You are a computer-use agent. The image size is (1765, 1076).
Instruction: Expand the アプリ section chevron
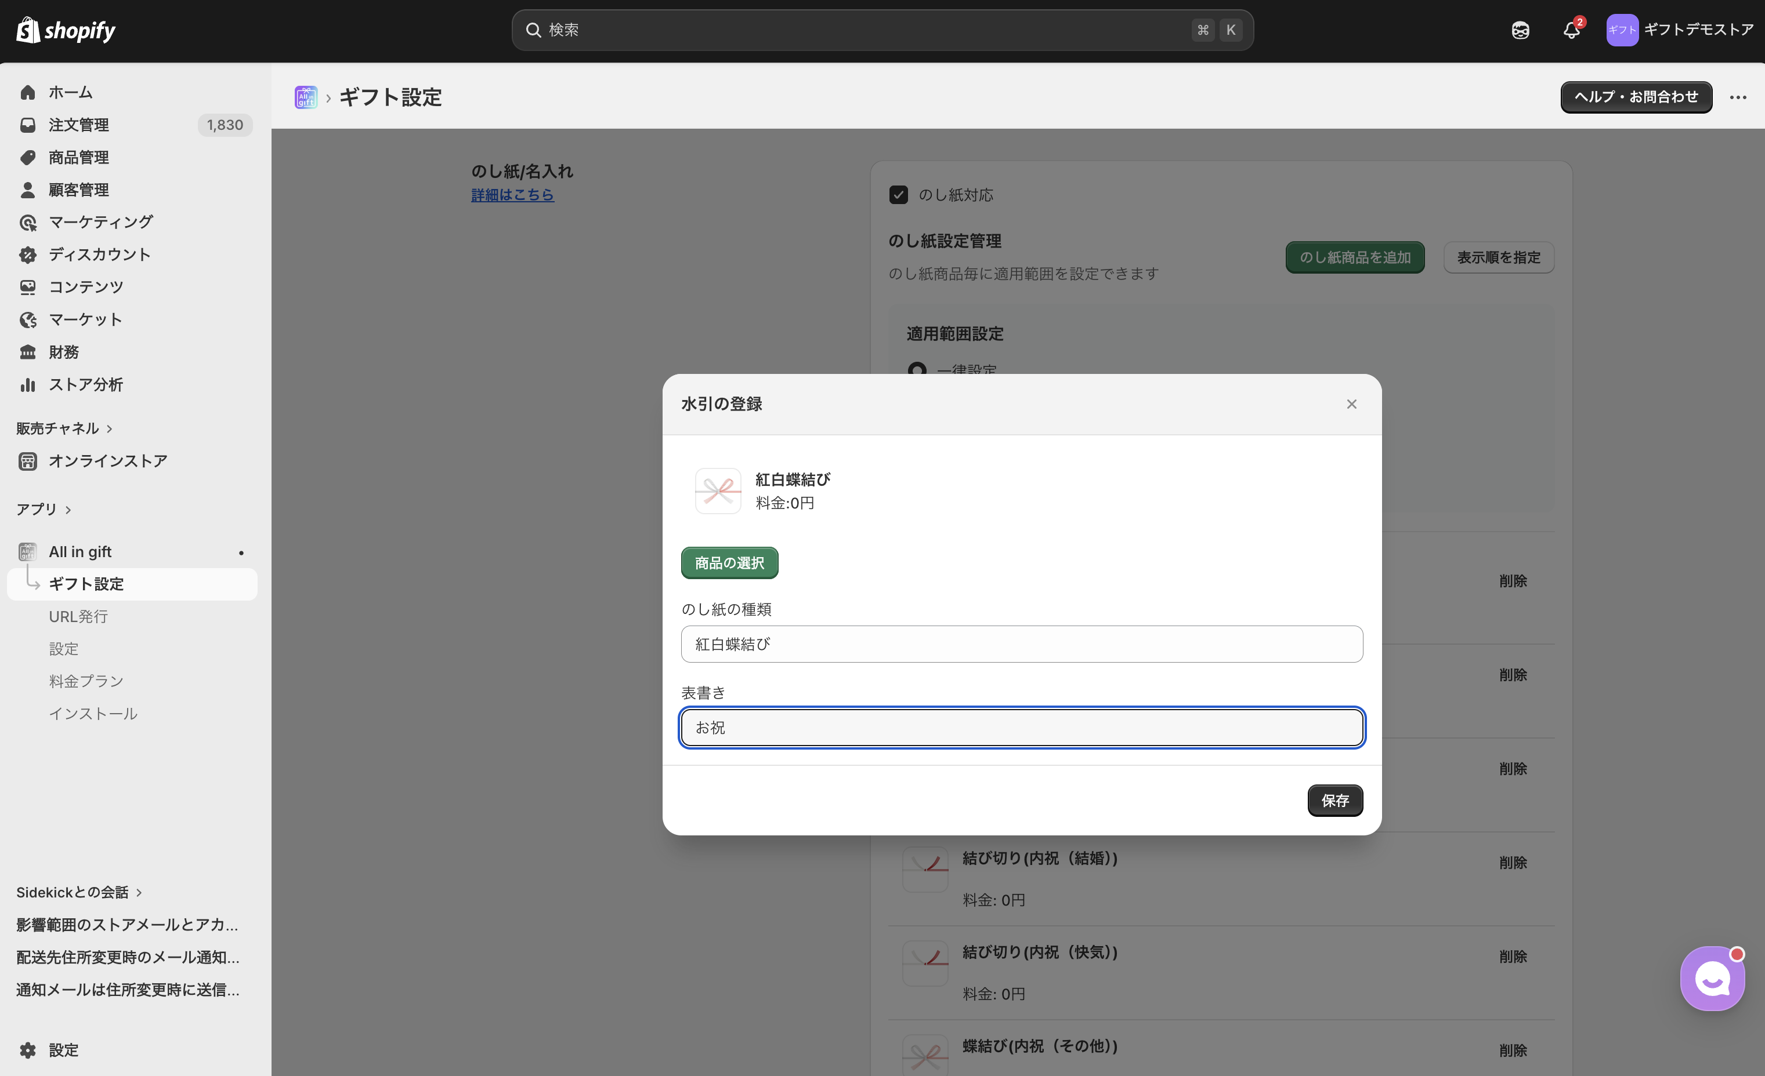[69, 510]
